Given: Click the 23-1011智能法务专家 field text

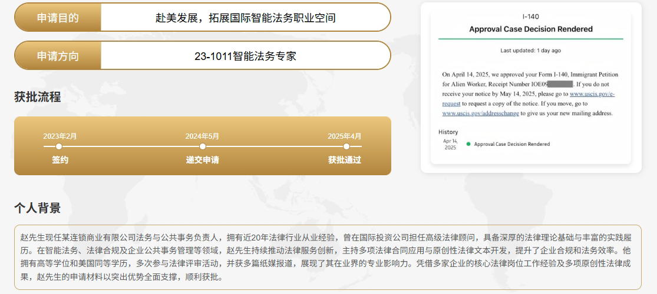Looking at the screenshot, I should (x=245, y=56).
